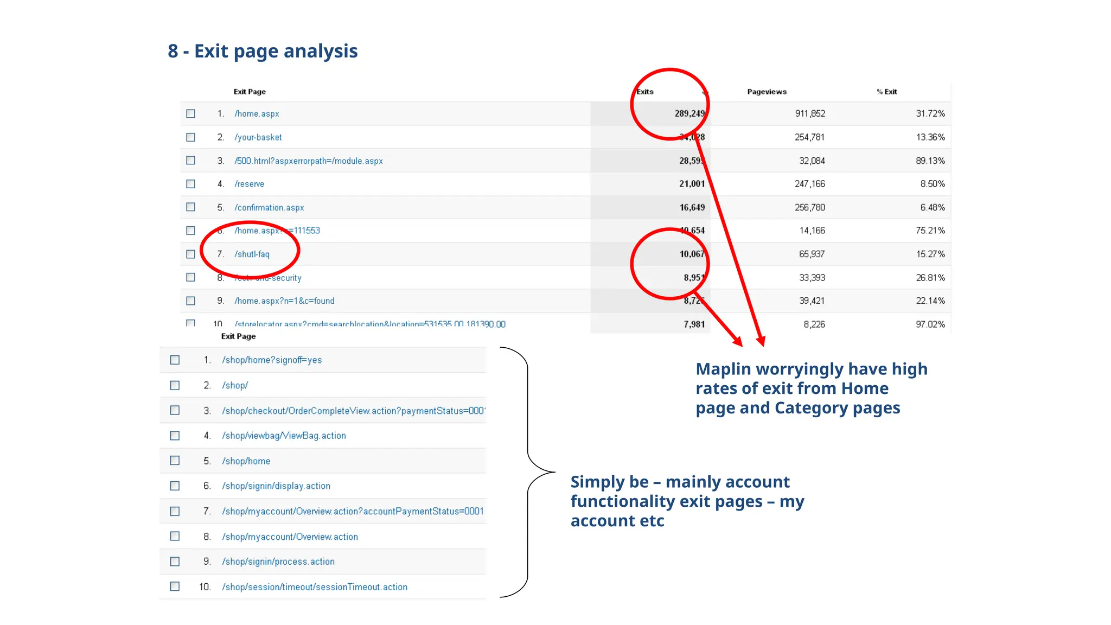This screenshot has width=1111, height=625.
Task: Click the exits value 16,649
Action: (x=692, y=208)
